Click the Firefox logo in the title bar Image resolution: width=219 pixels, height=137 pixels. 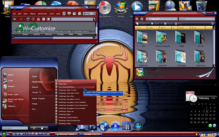15,8
